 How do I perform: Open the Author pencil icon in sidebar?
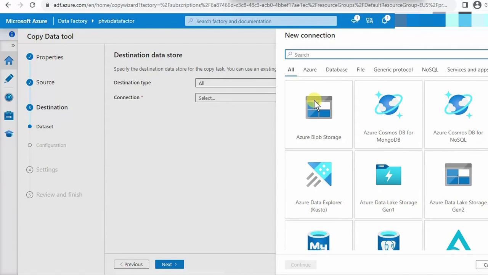pyautogui.click(x=9, y=79)
